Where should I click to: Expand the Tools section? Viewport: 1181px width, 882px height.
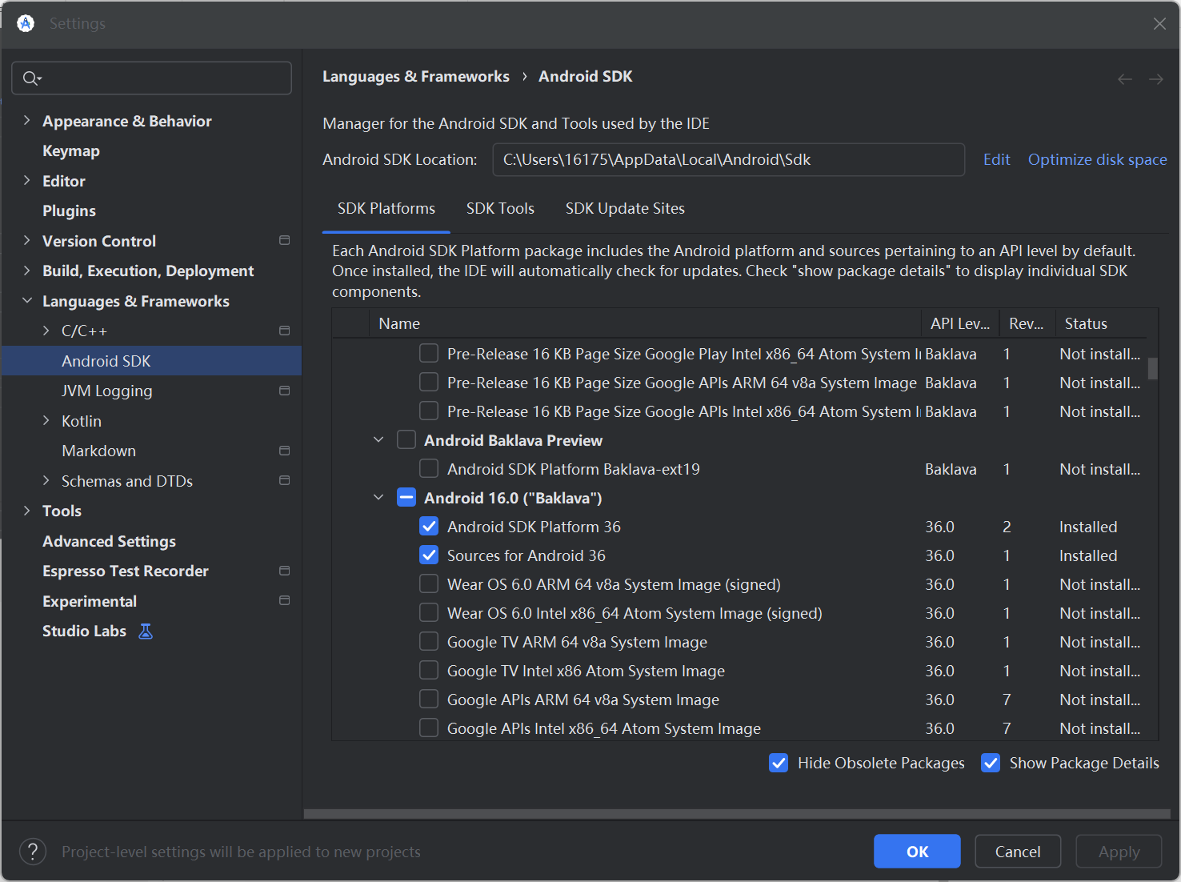26,511
